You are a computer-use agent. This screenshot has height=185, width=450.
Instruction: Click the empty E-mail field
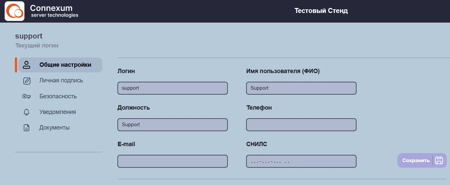[x=173, y=161]
